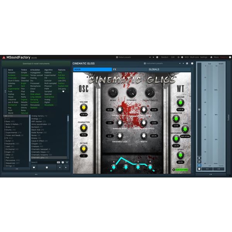Viewport: 232px width, 232px height.
Task: Toggle the Distorted timbre filter
Action: point(25,81)
